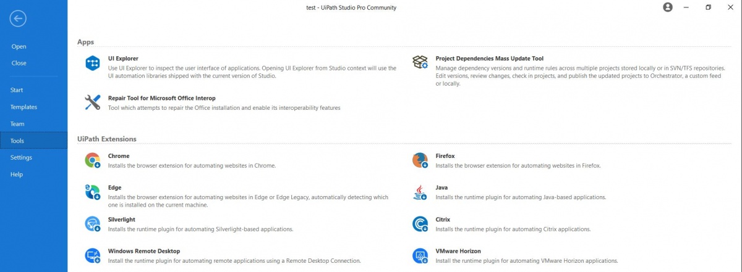Open the Help tab
742x272 pixels.
16,175
